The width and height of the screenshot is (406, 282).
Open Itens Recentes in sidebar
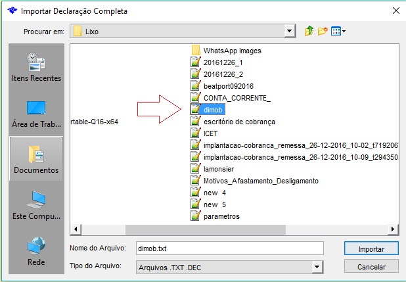(36, 66)
